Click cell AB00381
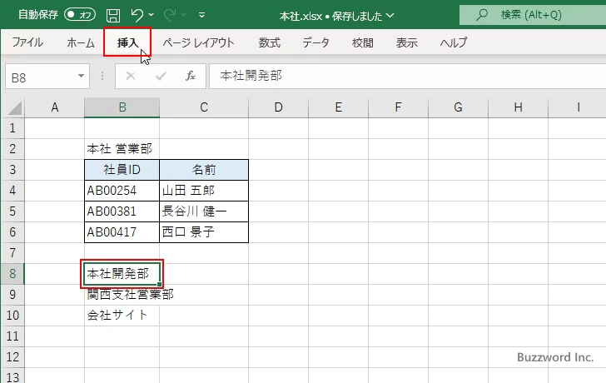606x383 pixels. (122, 211)
